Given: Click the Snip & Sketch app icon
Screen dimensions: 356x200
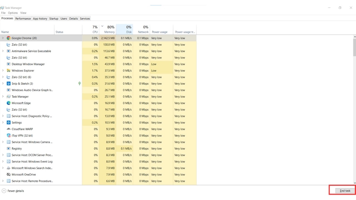Looking at the screenshot, I should tap(9, 84).
